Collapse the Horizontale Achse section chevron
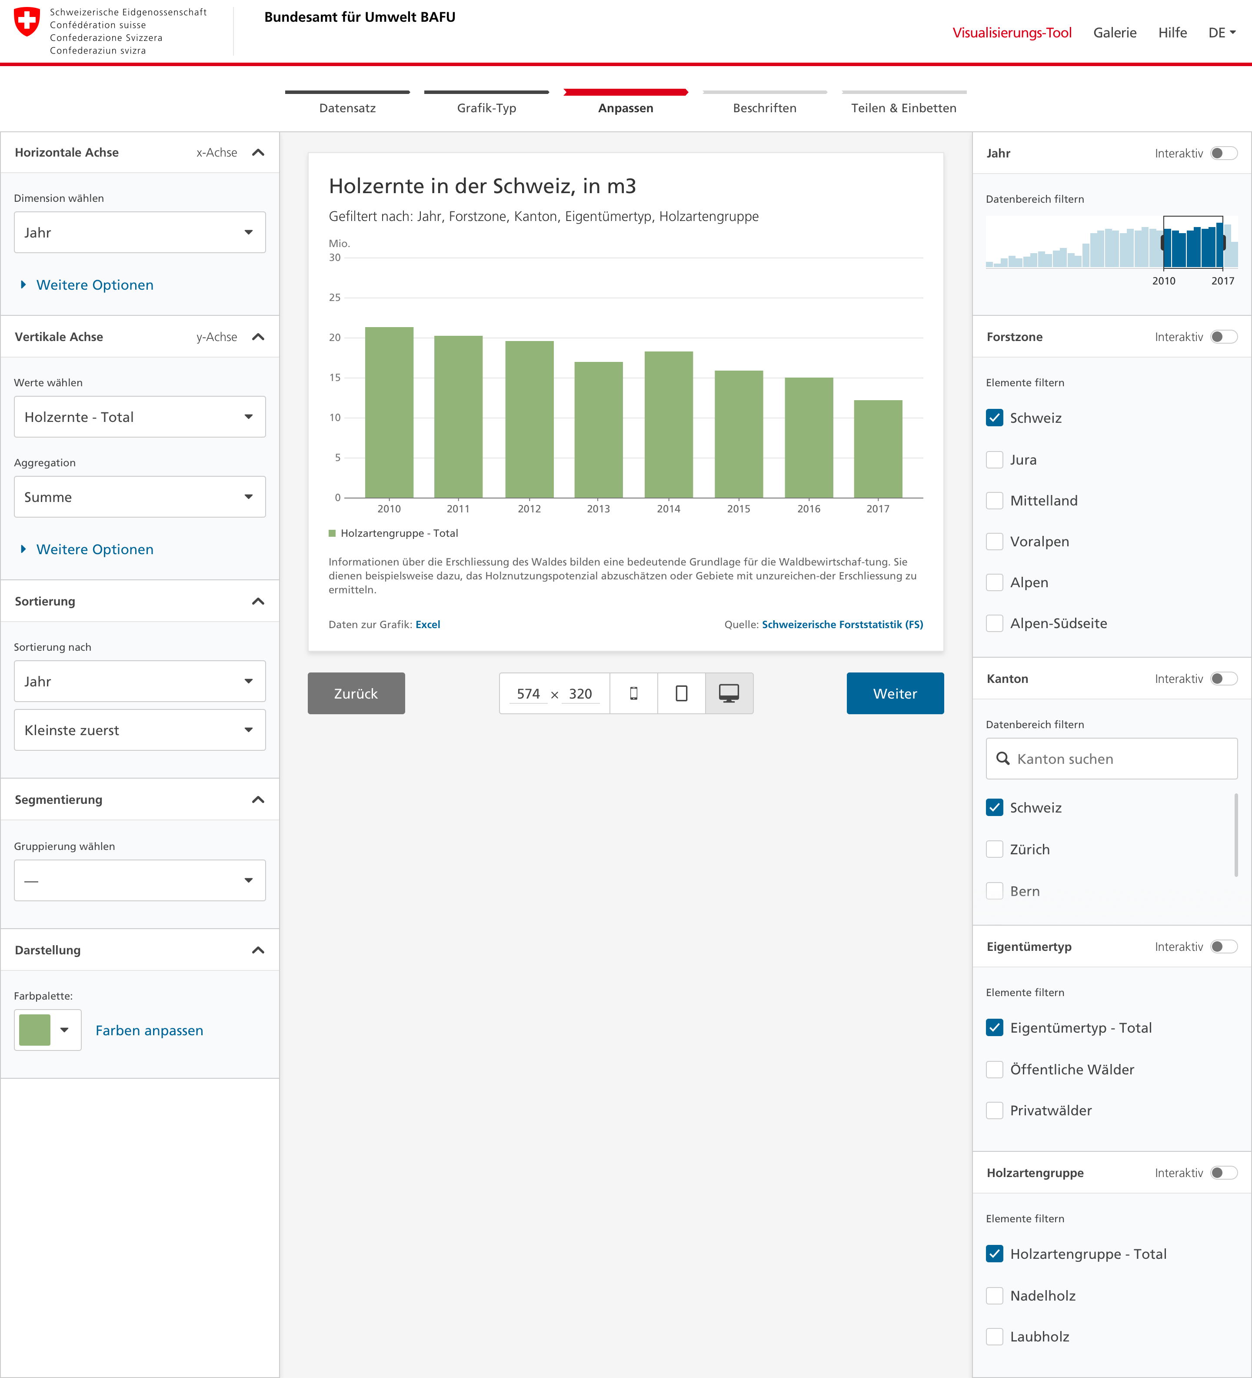Screen dimensions: 1252x1378 click(x=258, y=152)
